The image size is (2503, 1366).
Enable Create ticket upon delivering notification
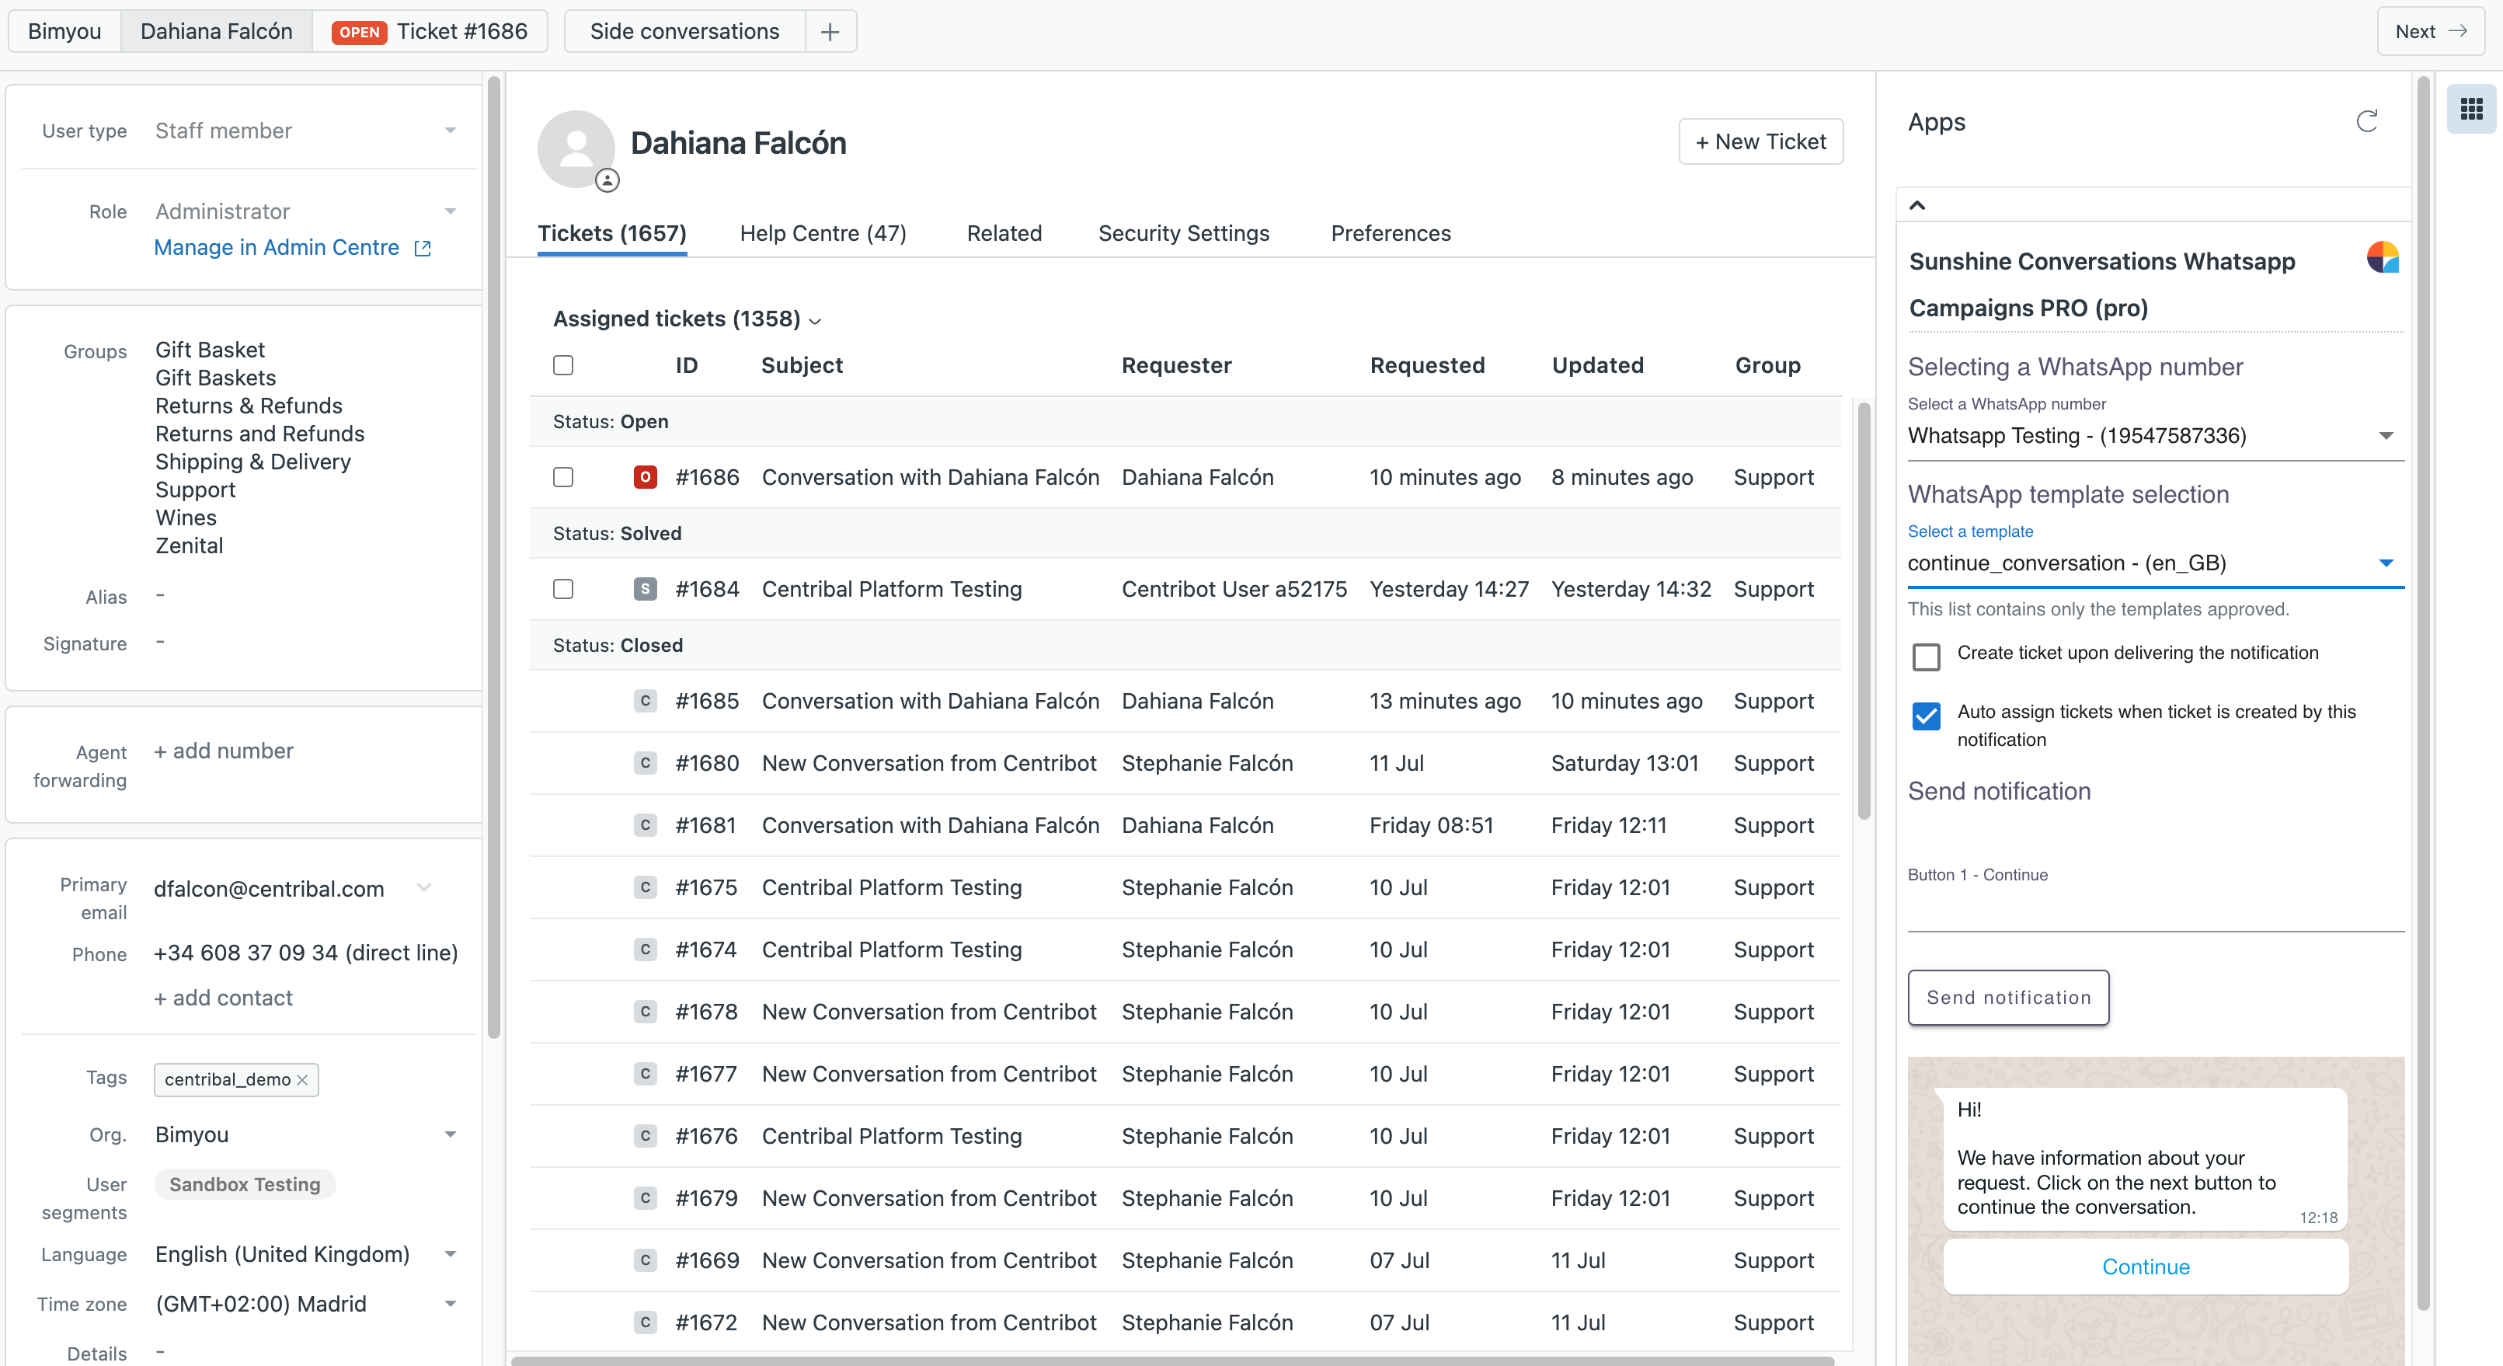[x=1925, y=656]
